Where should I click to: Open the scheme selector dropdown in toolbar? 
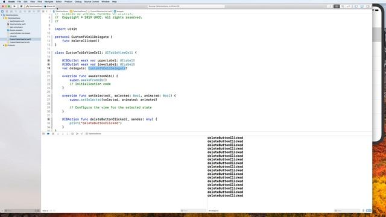pyautogui.click(x=34, y=6)
